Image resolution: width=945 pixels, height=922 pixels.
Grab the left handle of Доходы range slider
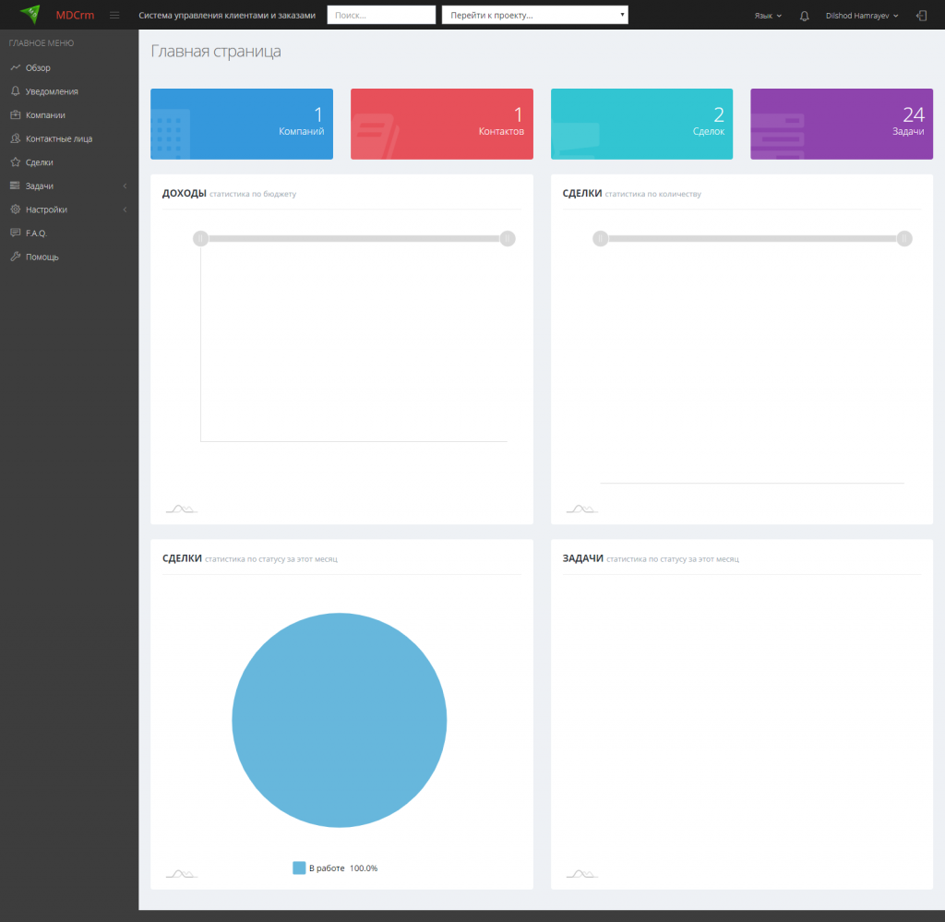click(200, 239)
